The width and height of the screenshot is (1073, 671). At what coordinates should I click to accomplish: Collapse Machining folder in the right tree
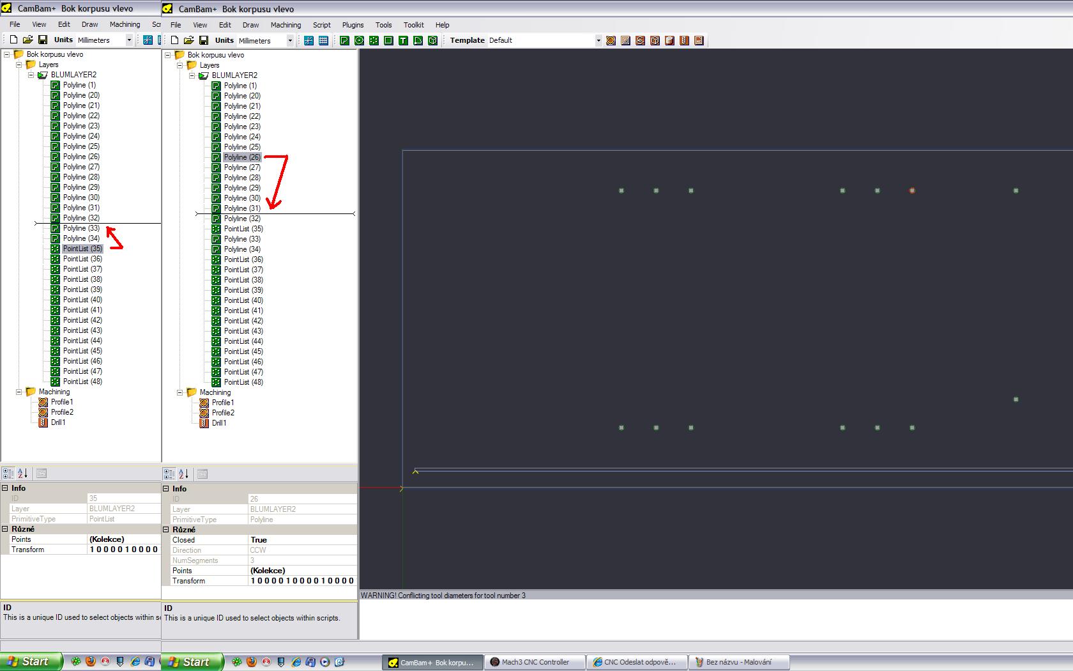pos(180,392)
